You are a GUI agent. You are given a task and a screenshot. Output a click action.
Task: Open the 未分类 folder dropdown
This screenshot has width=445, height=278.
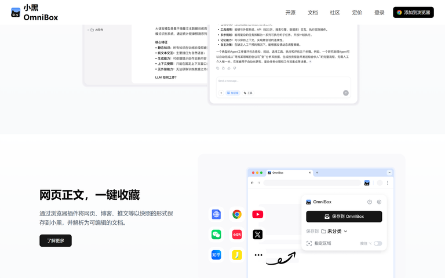pos(334,231)
